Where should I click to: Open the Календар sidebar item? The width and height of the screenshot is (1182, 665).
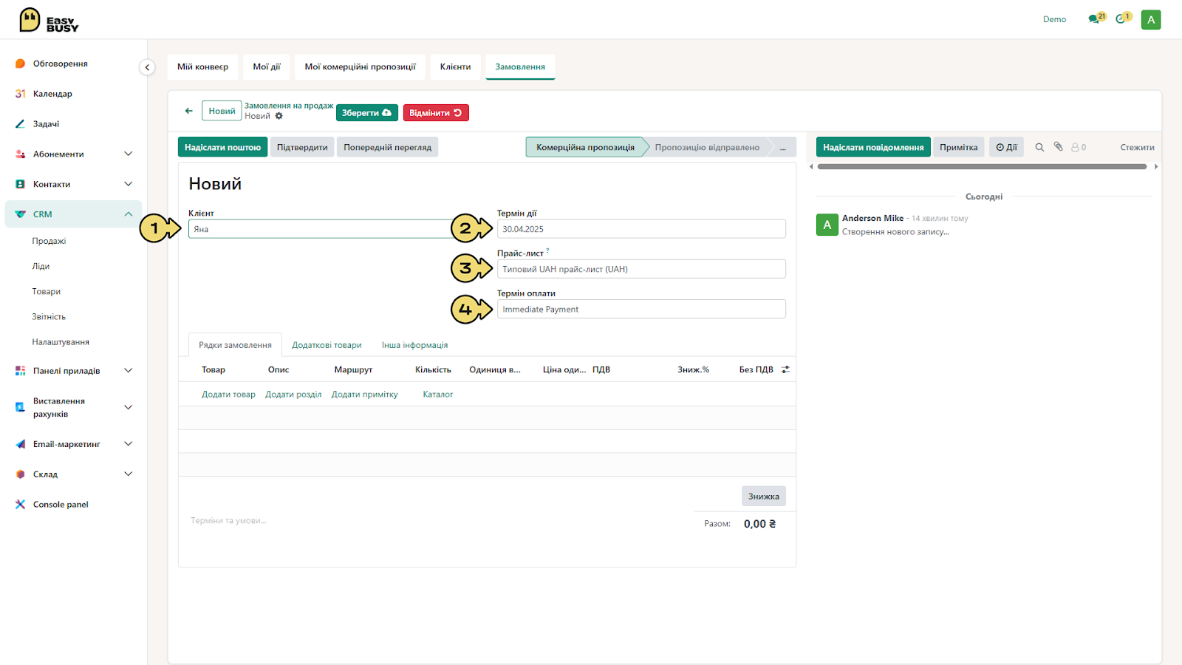[x=52, y=94]
